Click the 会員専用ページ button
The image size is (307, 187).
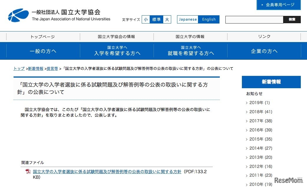click(278, 5)
